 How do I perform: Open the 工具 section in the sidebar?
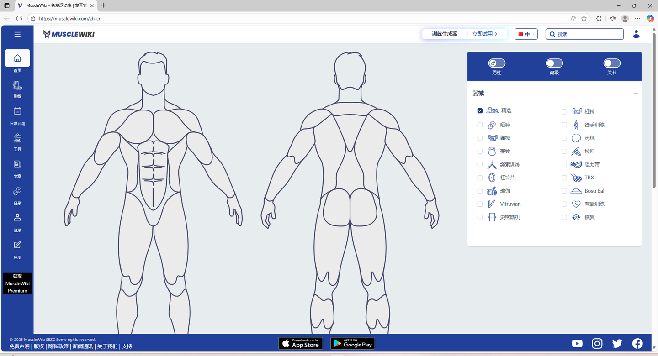pyautogui.click(x=17, y=142)
